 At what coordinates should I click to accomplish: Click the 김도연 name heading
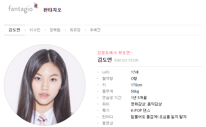point(105,60)
